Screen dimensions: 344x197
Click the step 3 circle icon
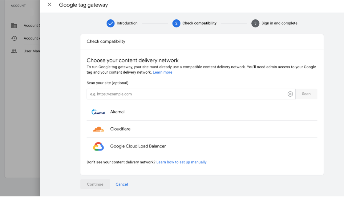[255, 23]
